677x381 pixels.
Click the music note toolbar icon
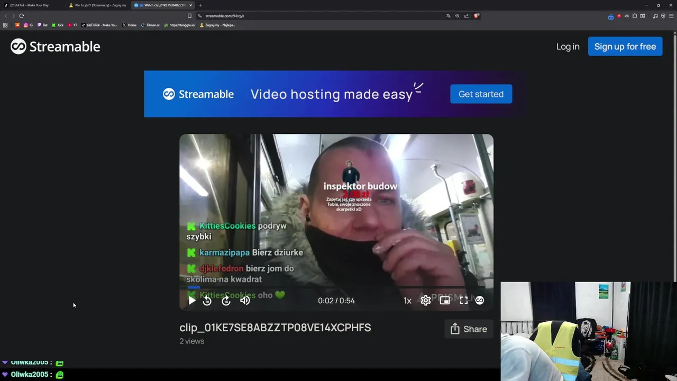[x=655, y=16]
